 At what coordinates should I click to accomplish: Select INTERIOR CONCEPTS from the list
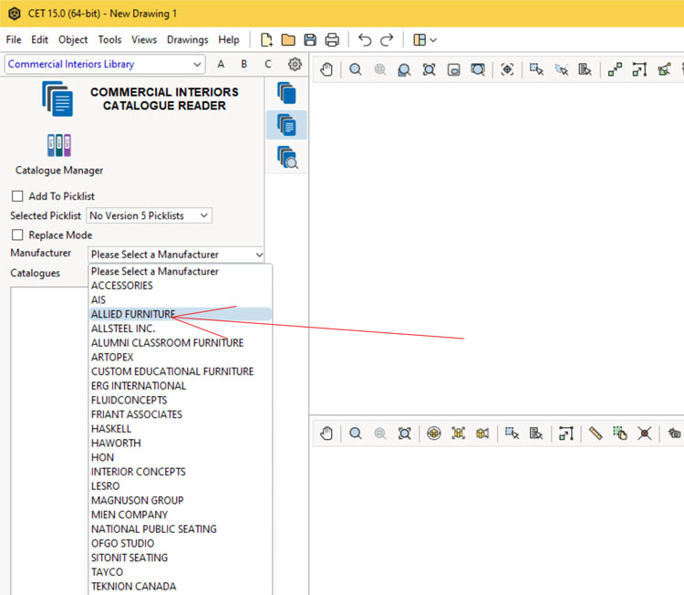[x=181, y=472]
